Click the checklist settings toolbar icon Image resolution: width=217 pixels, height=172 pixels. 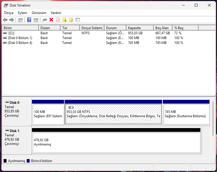[78, 20]
